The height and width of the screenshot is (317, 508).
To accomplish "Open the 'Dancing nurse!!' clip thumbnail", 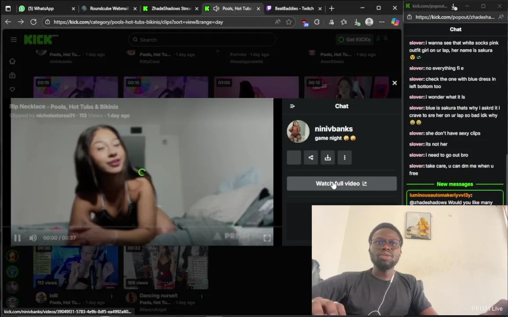I will (x=166, y=268).
